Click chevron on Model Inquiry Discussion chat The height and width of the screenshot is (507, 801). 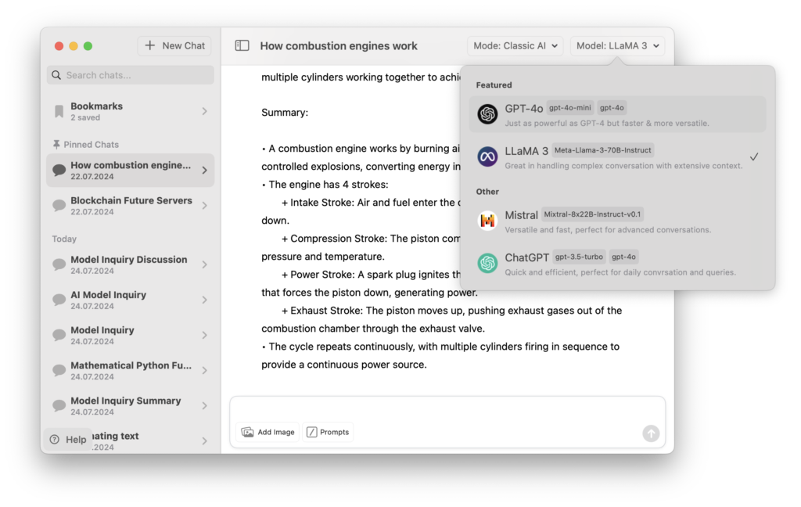(x=204, y=264)
